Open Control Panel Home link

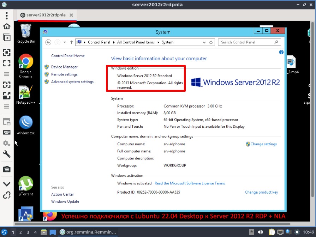pyautogui.click(x=68, y=56)
